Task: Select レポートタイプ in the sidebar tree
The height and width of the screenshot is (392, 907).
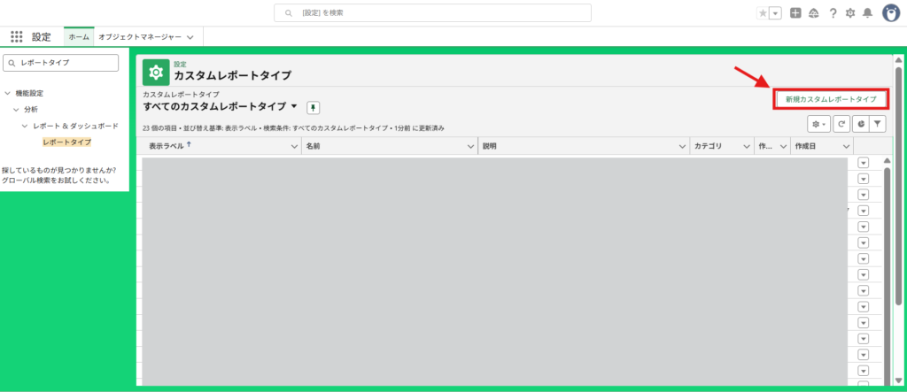Action: [66, 142]
